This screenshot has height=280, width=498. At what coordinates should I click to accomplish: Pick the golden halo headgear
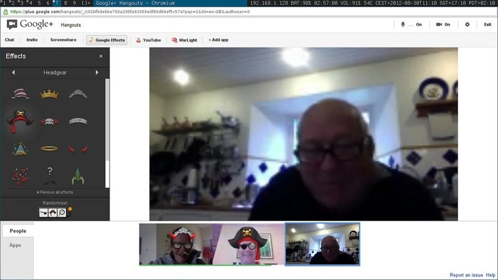click(49, 149)
